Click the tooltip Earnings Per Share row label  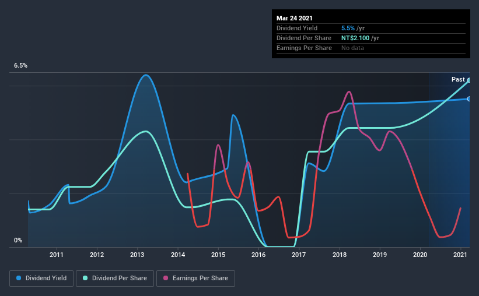coord(304,48)
